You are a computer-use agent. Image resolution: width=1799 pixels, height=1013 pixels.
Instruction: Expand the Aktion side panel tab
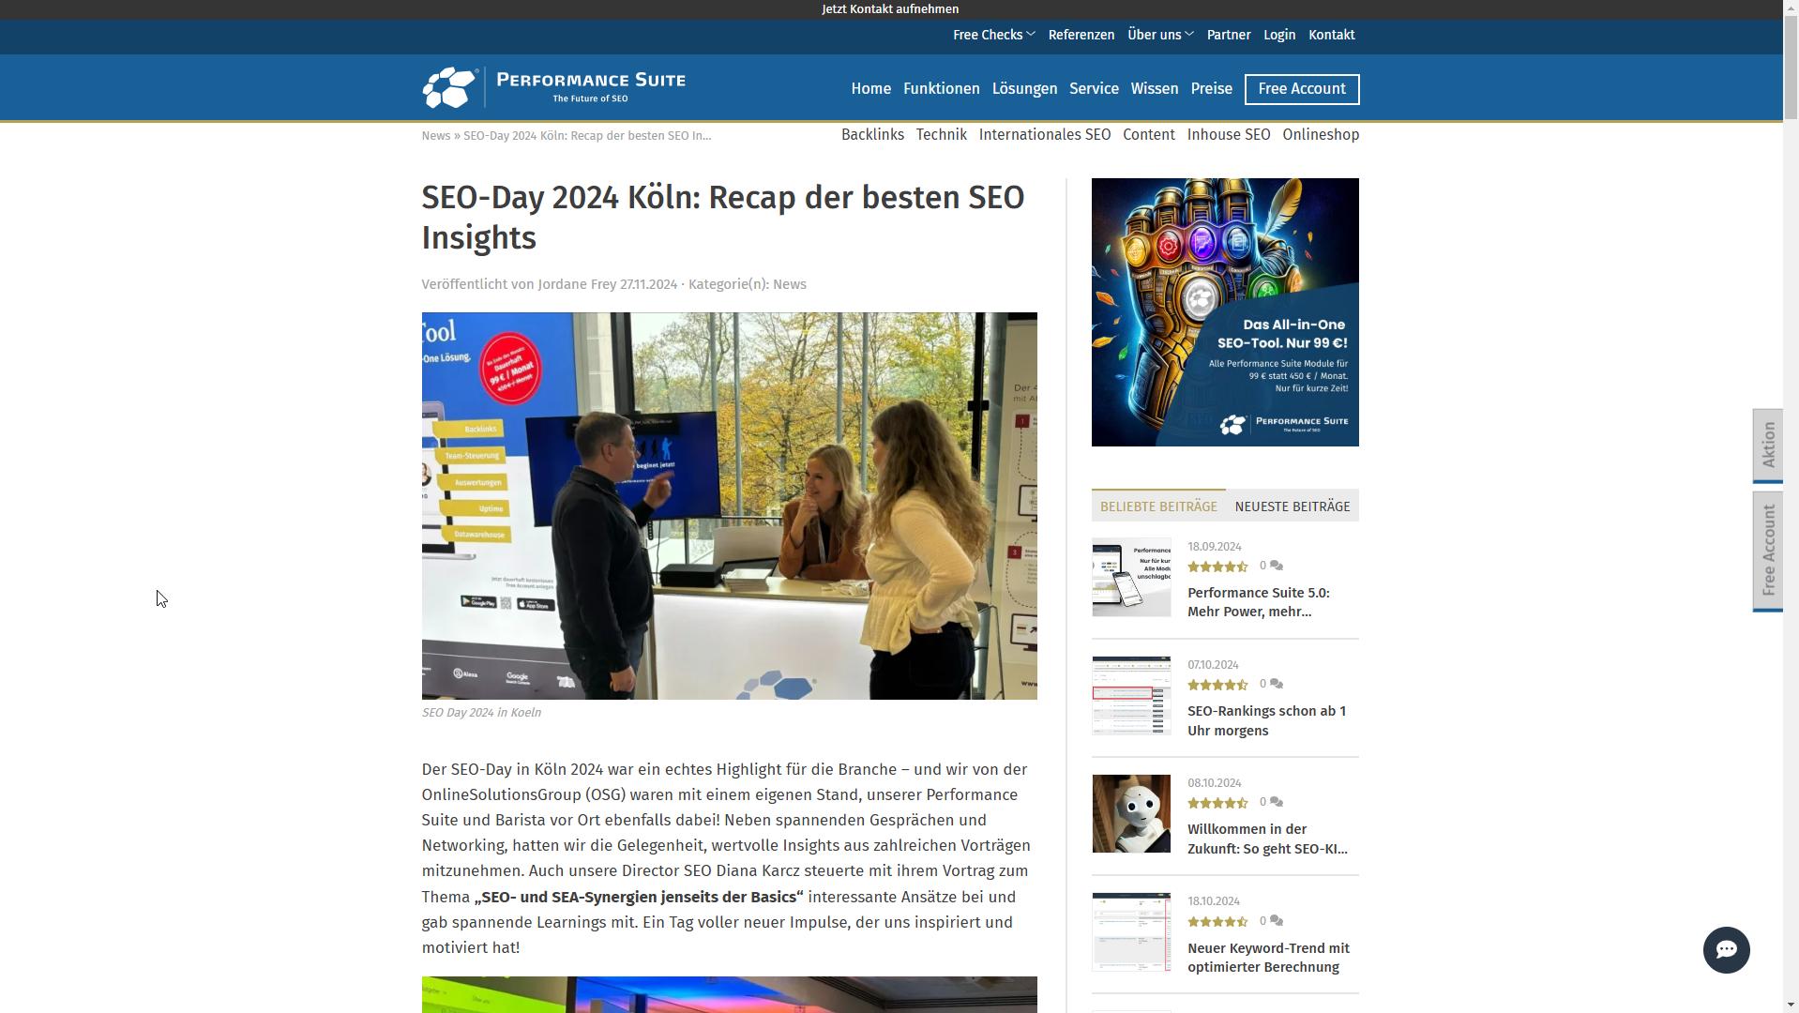click(1769, 446)
